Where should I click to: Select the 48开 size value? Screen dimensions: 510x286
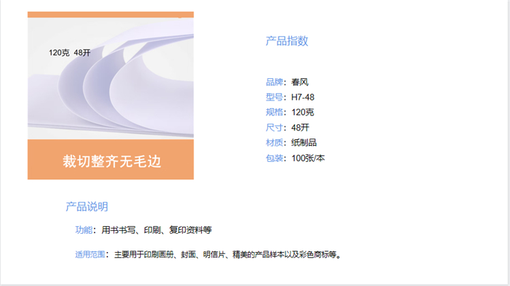(x=300, y=128)
